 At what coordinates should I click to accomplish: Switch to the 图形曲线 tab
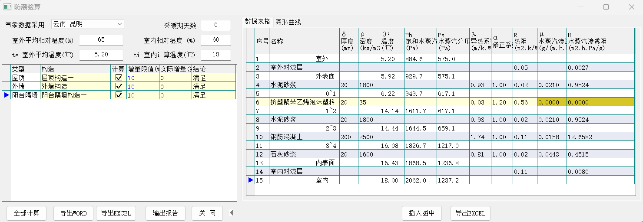(x=288, y=22)
